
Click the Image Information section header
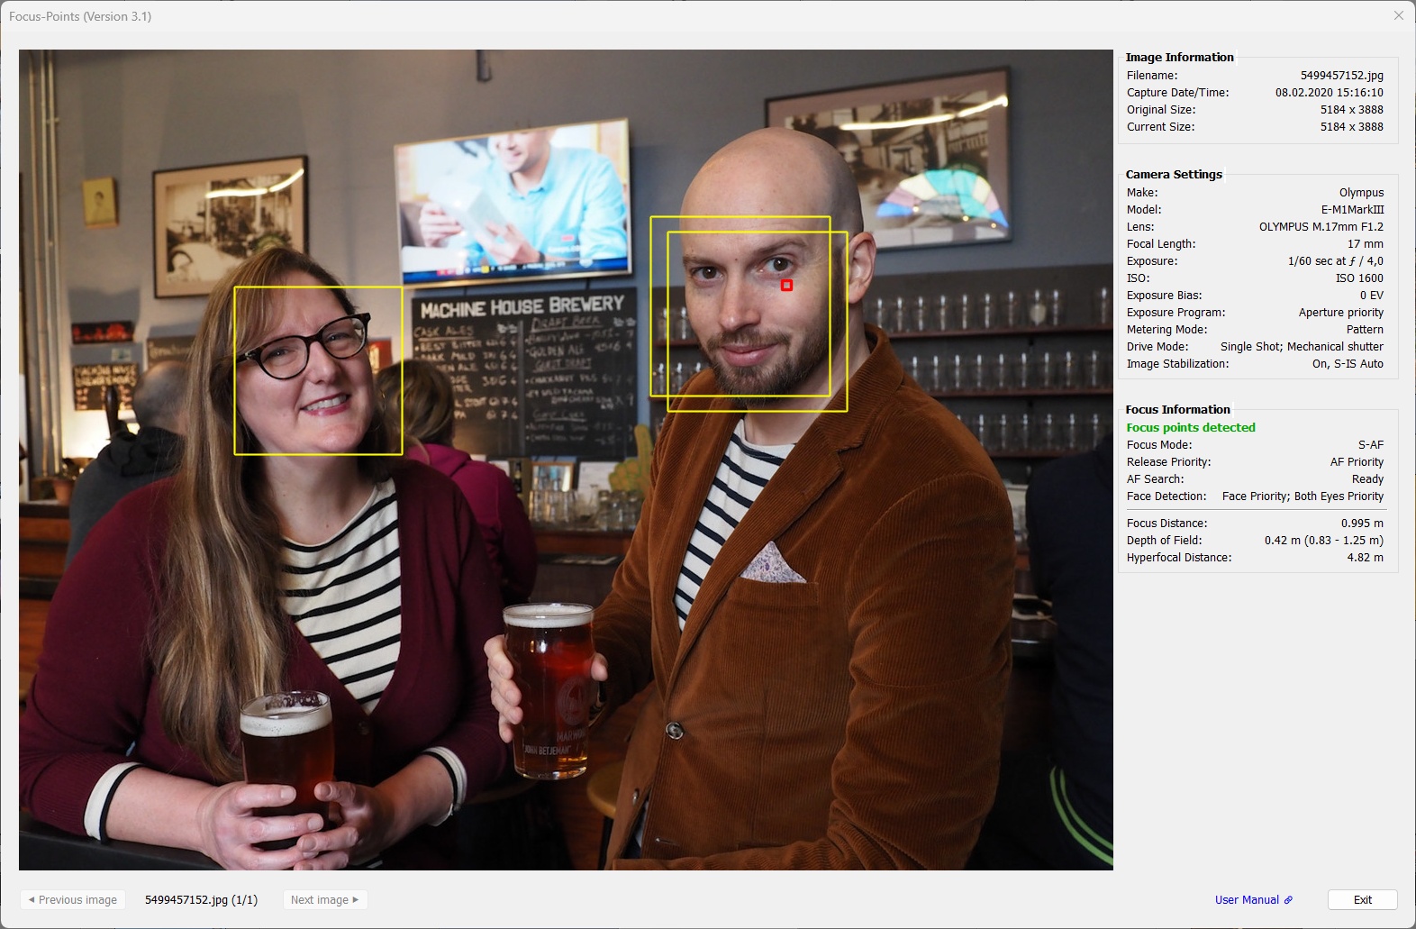tap(1179, 57)
